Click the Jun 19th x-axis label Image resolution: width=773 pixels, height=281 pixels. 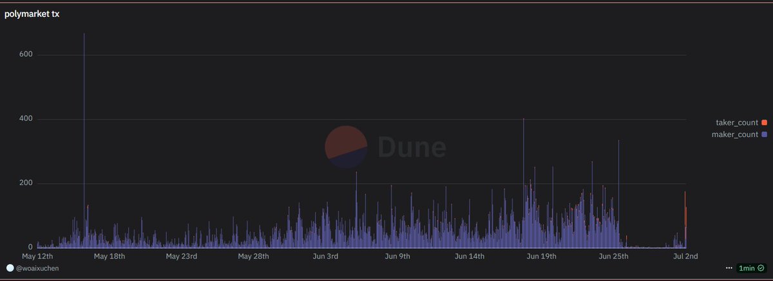pos(541,256)
